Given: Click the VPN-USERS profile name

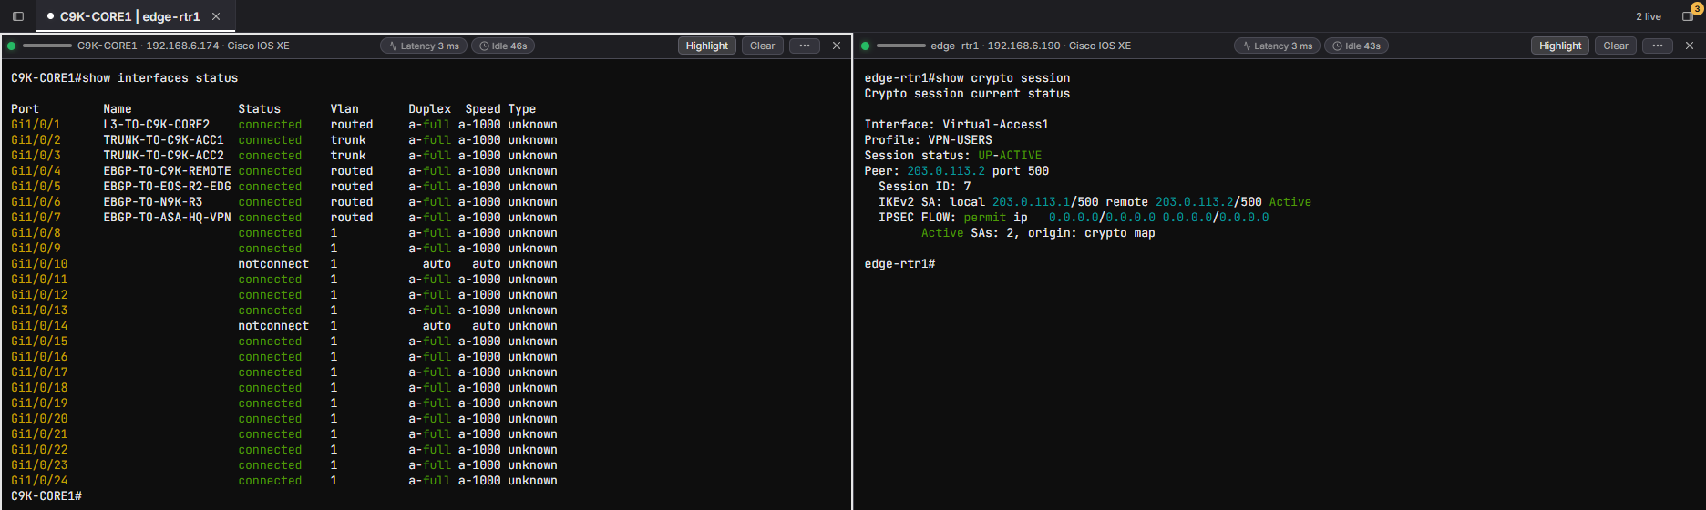Looking at the screenshot, I should pos(961,140).
